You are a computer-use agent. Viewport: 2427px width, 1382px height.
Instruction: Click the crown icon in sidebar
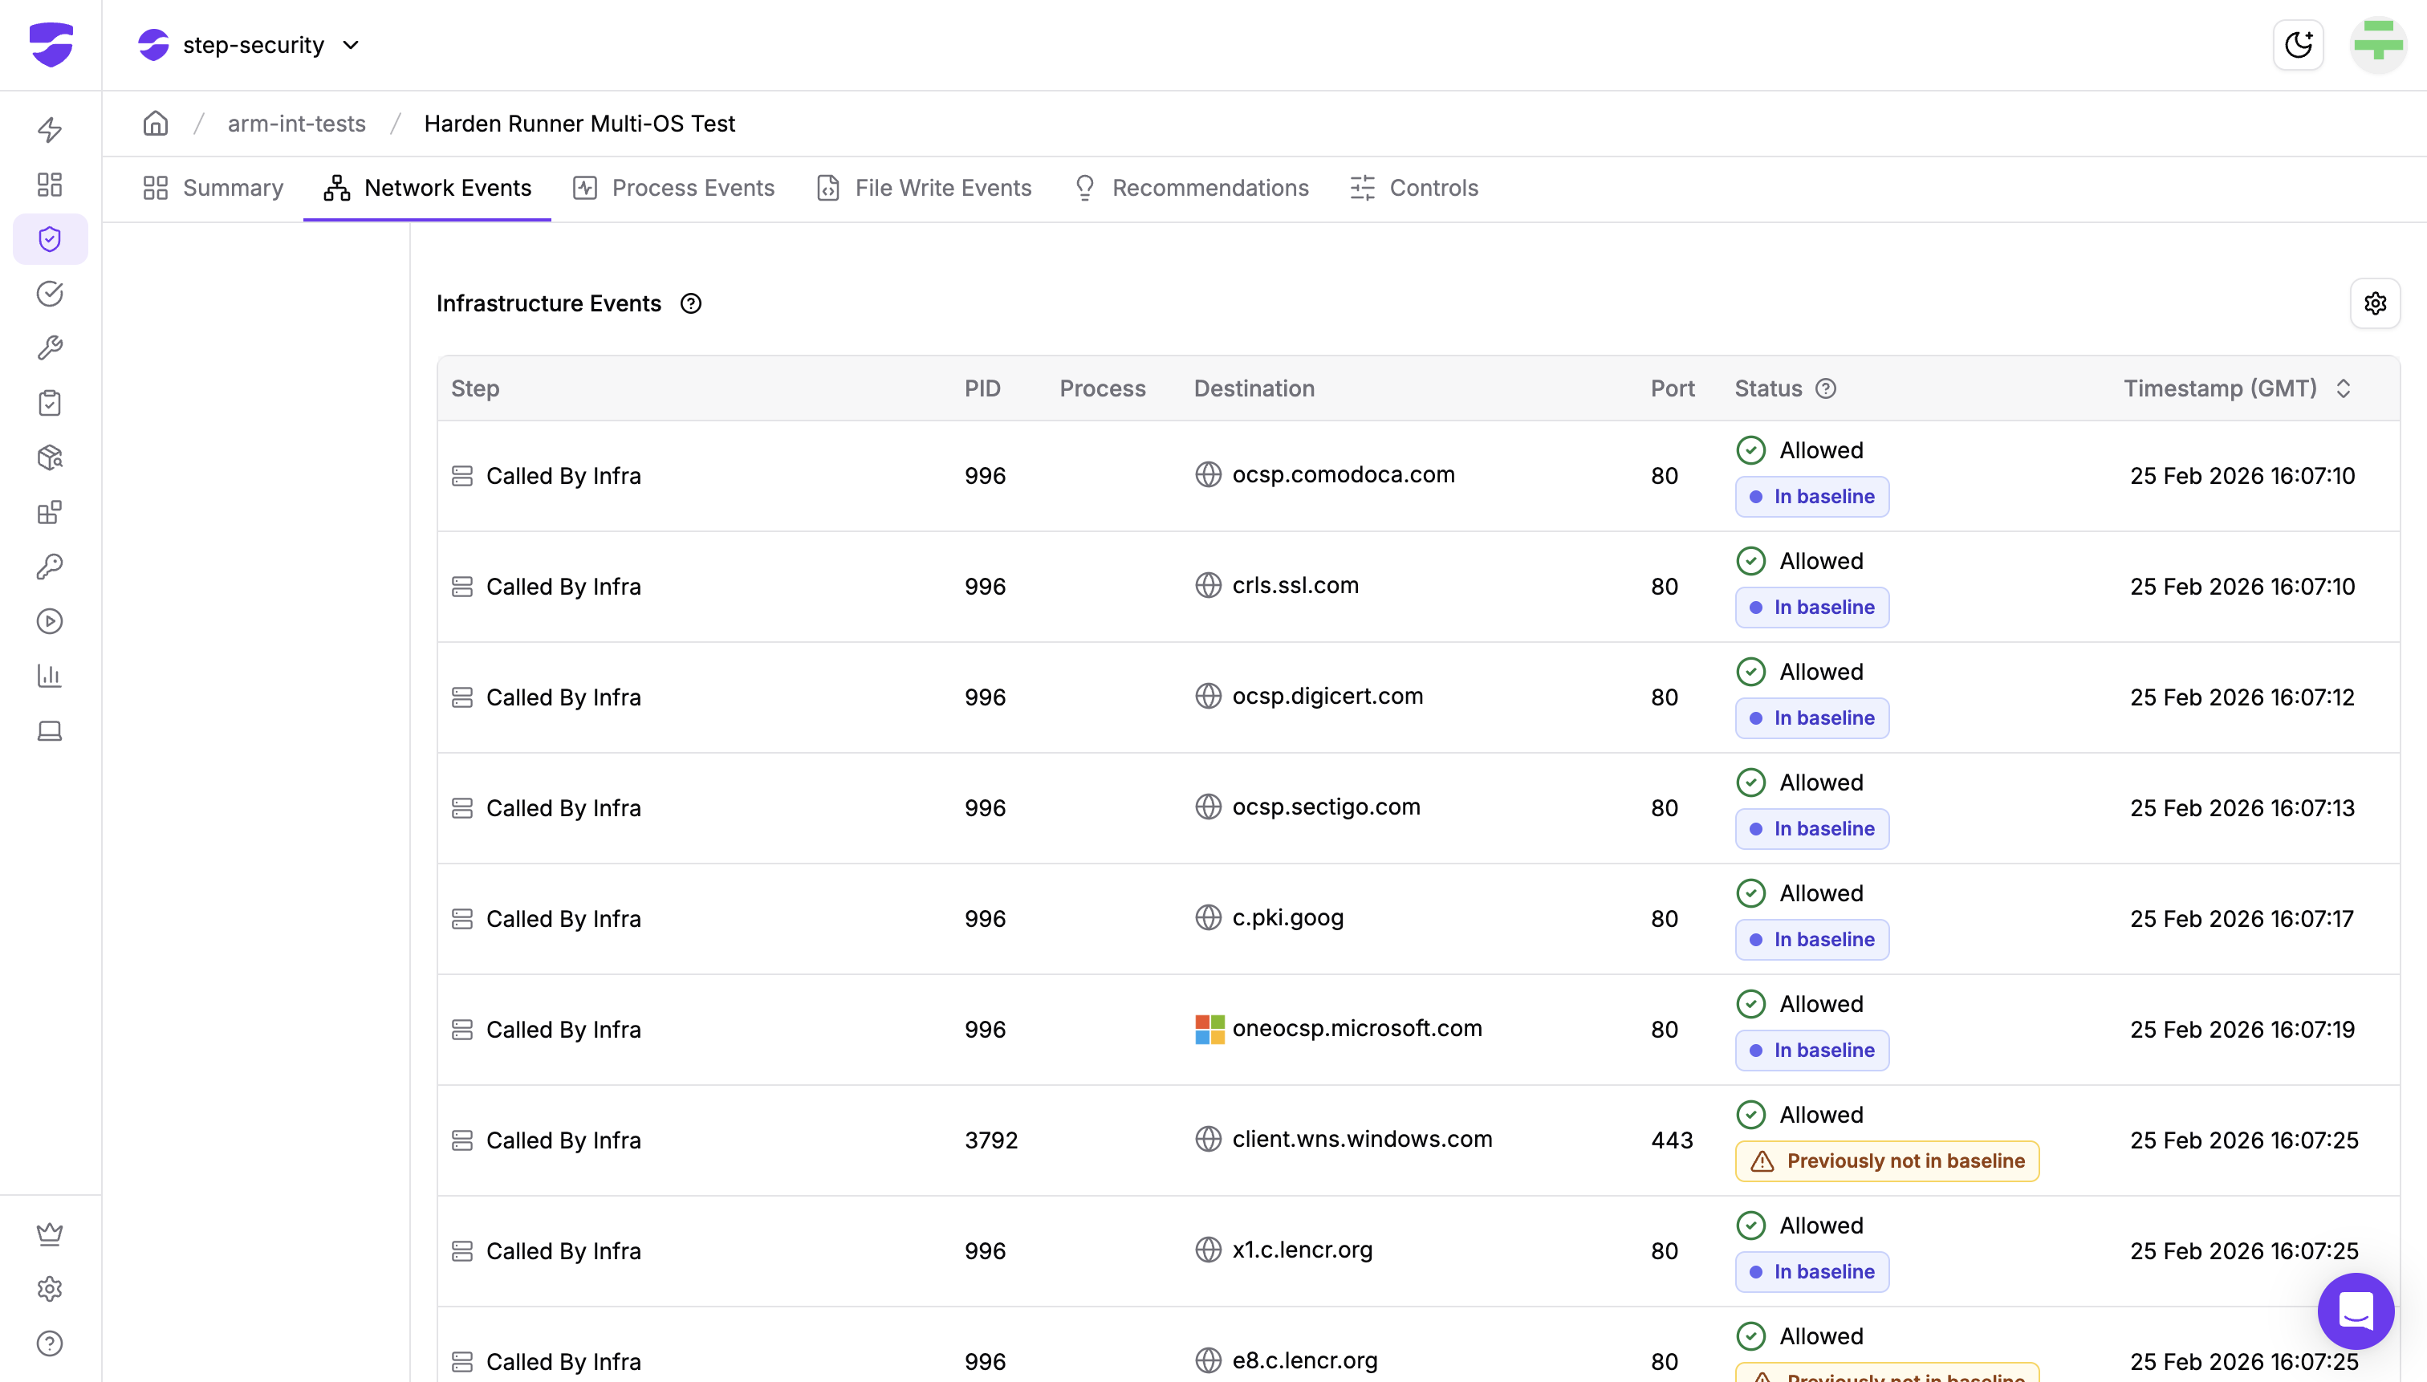[51, 1233]
